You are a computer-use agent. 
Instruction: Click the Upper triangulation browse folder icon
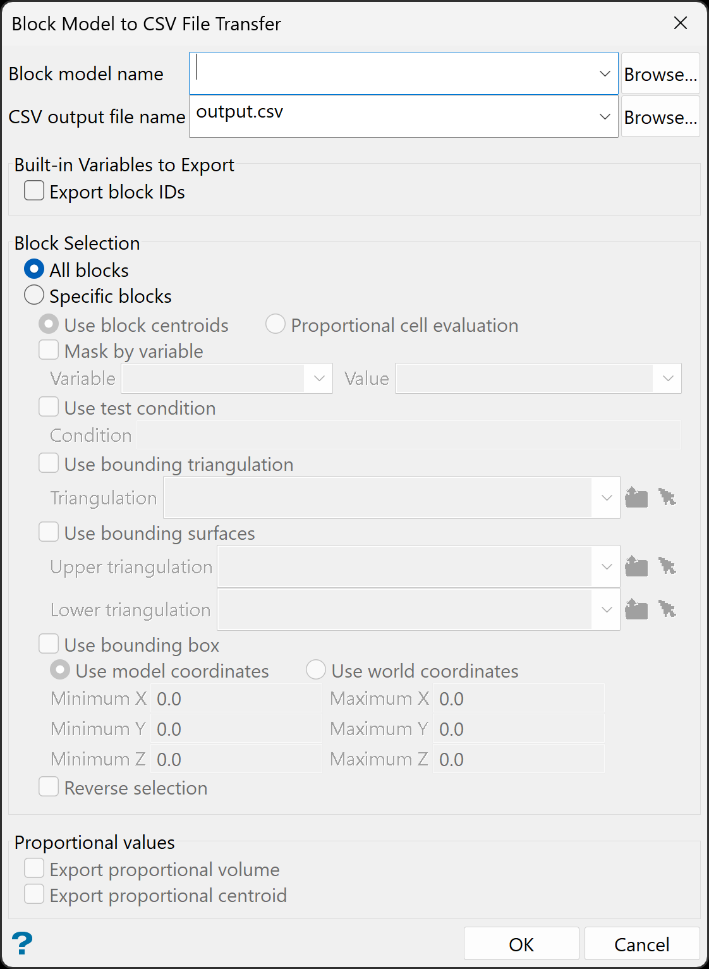636,566
